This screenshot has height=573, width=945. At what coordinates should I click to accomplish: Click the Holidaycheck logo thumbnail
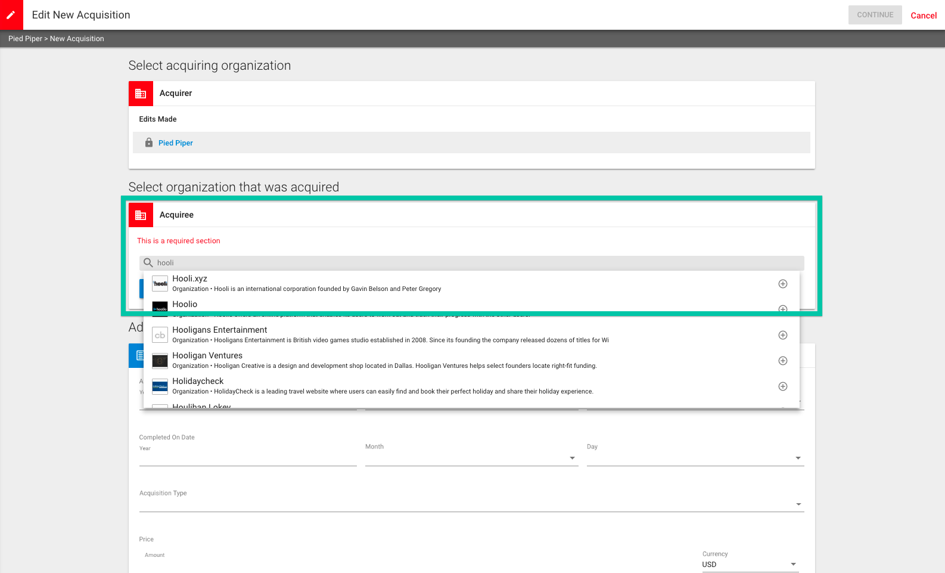click(160, 386)
